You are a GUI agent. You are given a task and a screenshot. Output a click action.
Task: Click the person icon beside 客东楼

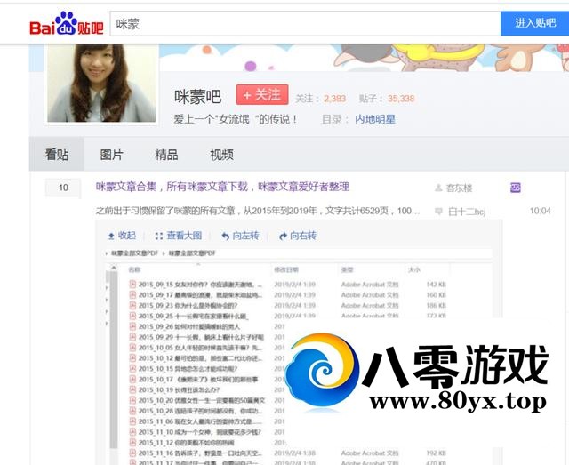(438, 188)
